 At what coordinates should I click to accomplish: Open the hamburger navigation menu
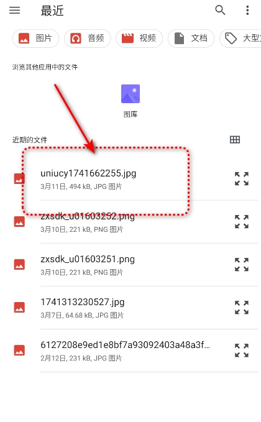pos(14,10)
